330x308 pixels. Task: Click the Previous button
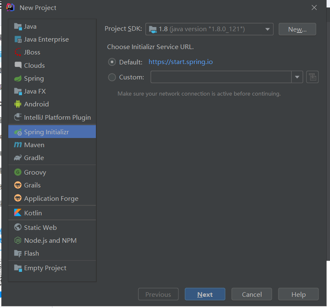[158, 294]
